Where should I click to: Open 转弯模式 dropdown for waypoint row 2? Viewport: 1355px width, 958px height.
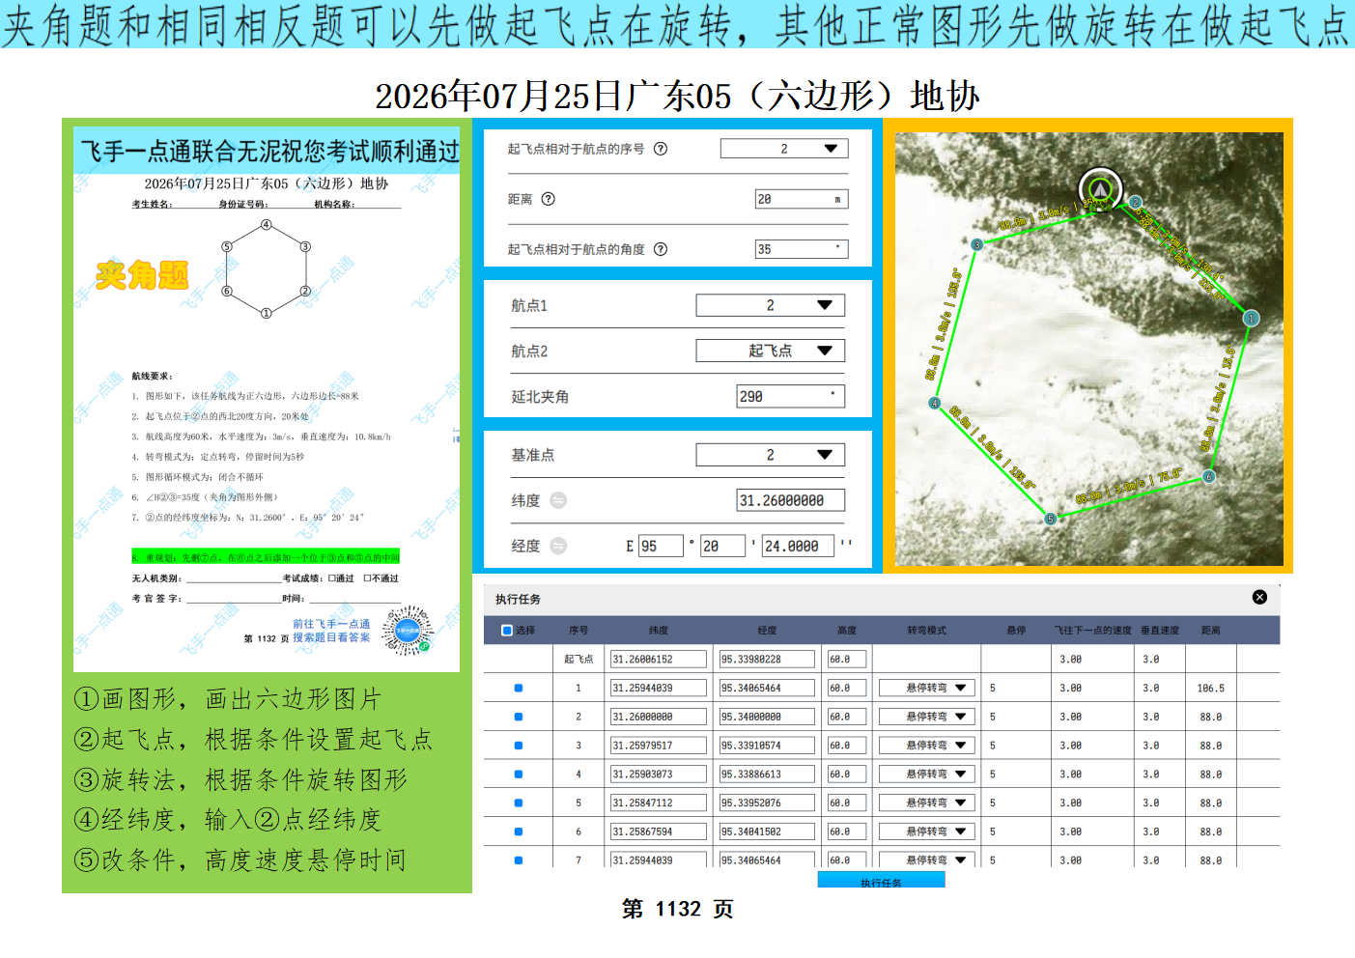coord(927,717)
